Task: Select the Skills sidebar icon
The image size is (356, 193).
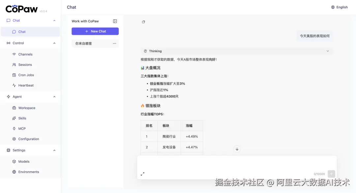Action: [x=14, y=118]
